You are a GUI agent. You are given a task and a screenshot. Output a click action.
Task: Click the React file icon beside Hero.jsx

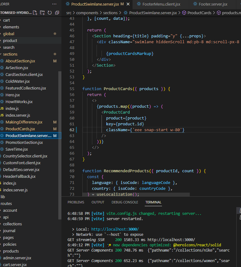click(2, 95)
